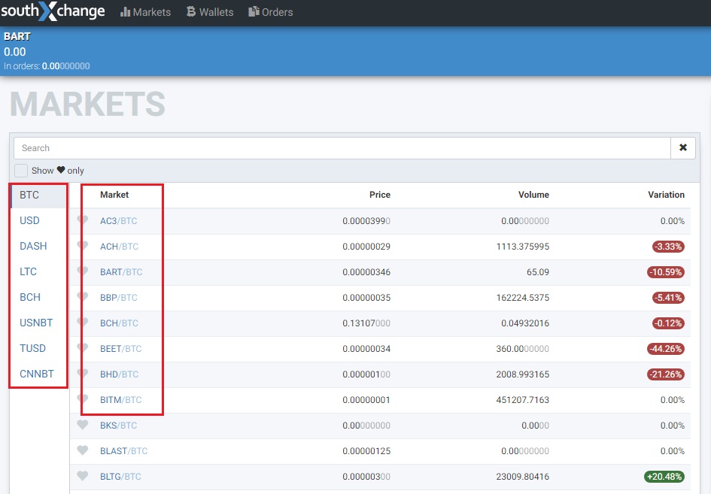This screenshot has width=711, height=494.
Task: Enable the Show favorites only checkbox
Action: pyautogui.click(x=21, y=171)
